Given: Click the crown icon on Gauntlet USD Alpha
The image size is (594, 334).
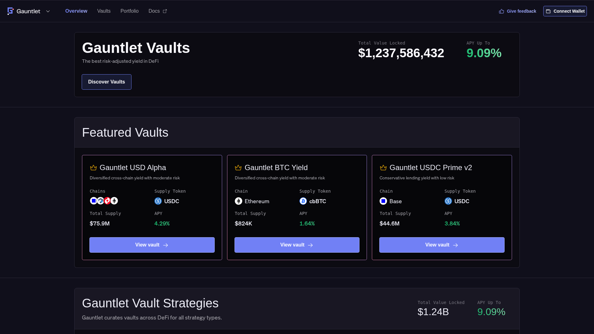Looking at the screenshot, I should coord(93,168).
